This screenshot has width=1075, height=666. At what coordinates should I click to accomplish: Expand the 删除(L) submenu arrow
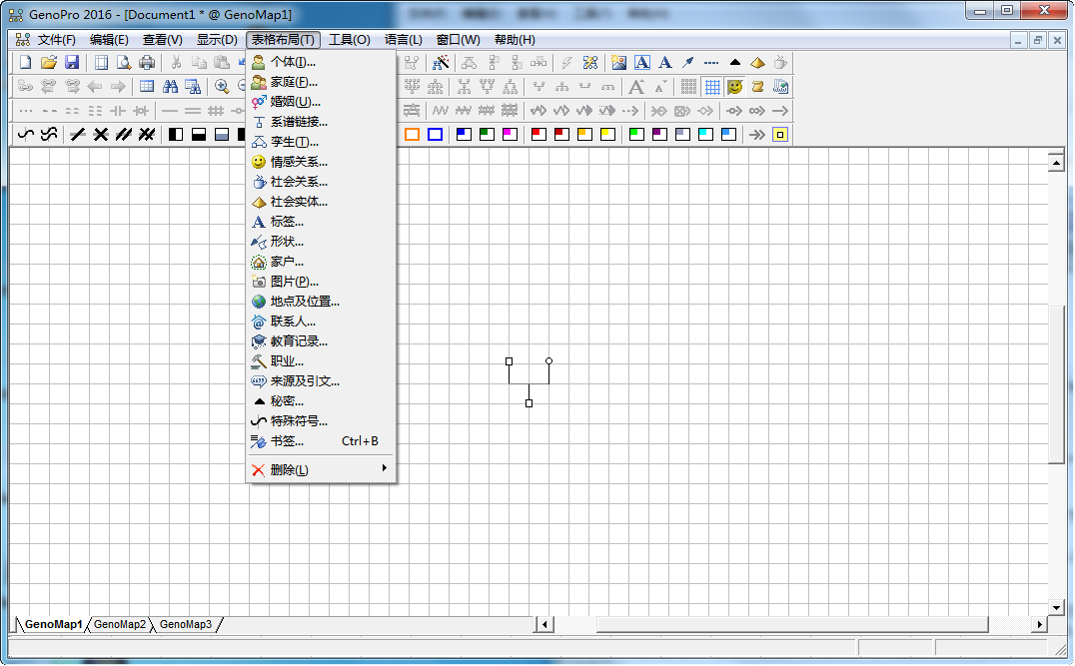(385, 469)
